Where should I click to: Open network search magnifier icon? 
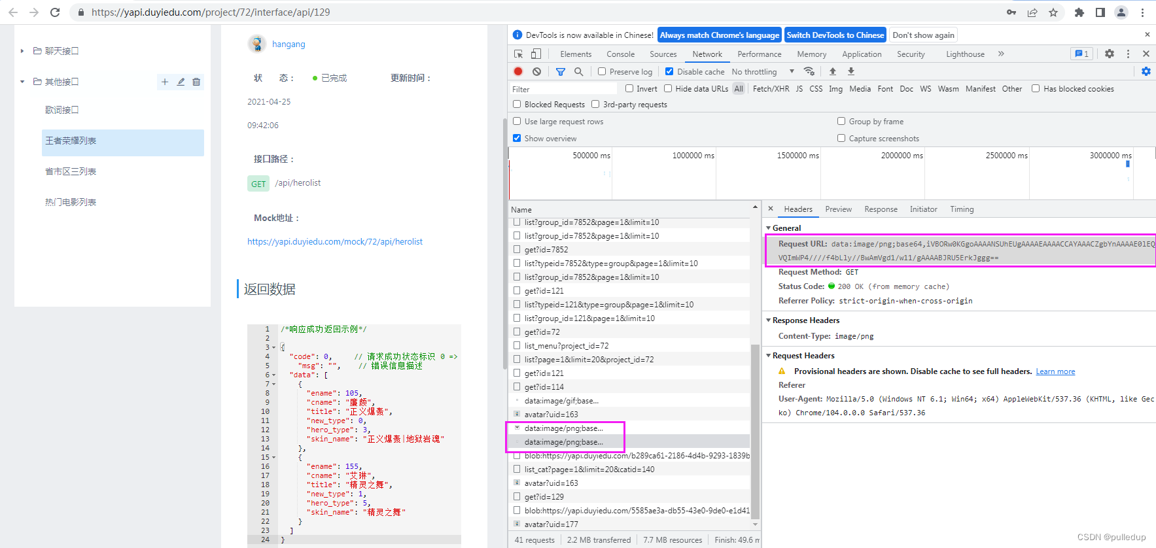pyautogui.click(x=578, y=71)
